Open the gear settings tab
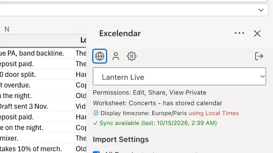Viewport: 273px width, 153px height. point(132,56)
